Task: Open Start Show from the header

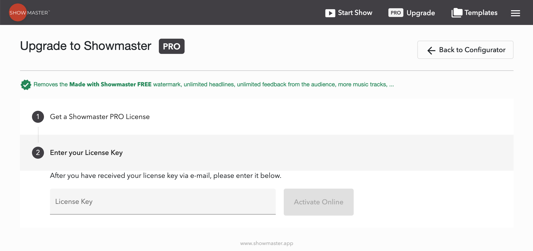Action: pyautogui.click(x=355, y=13)
